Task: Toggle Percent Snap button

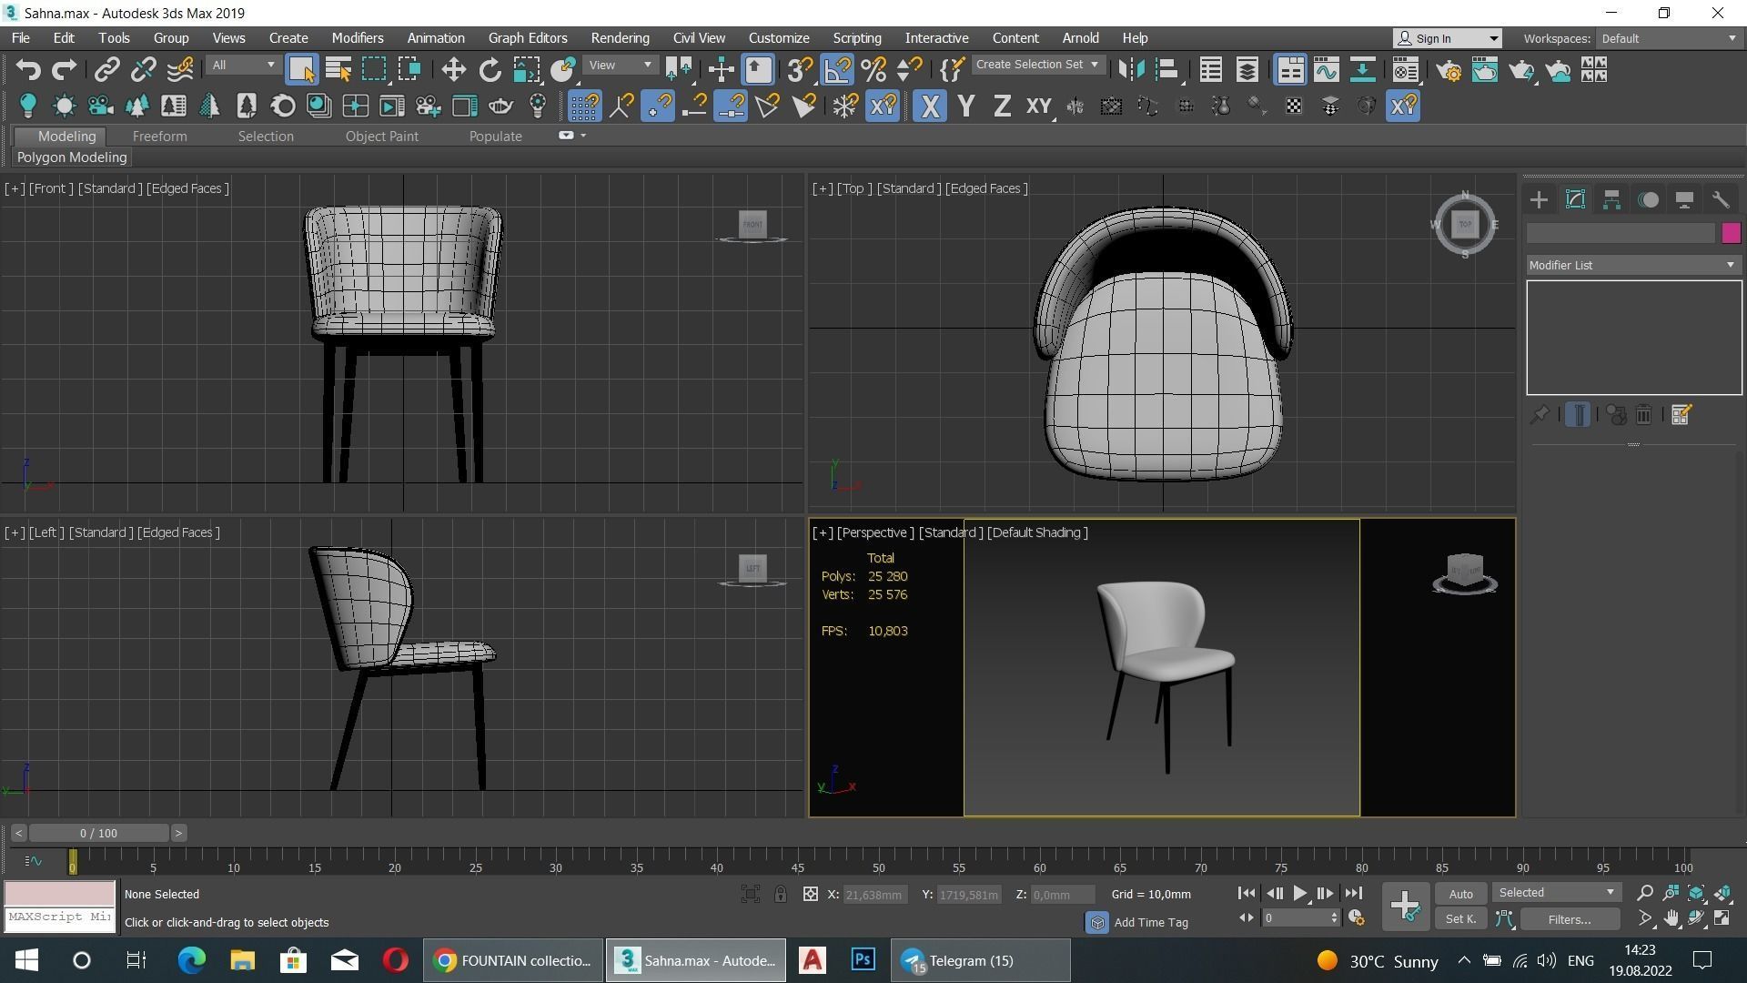Action: click(873, 70)
